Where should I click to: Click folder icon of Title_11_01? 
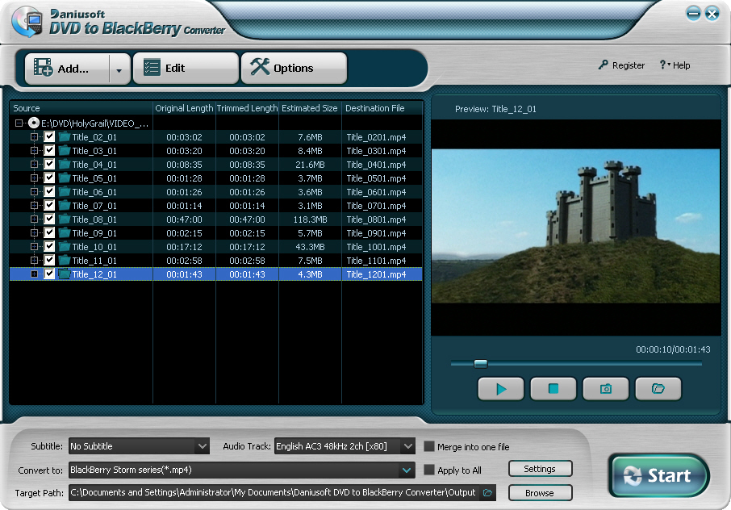coord(65,260)
